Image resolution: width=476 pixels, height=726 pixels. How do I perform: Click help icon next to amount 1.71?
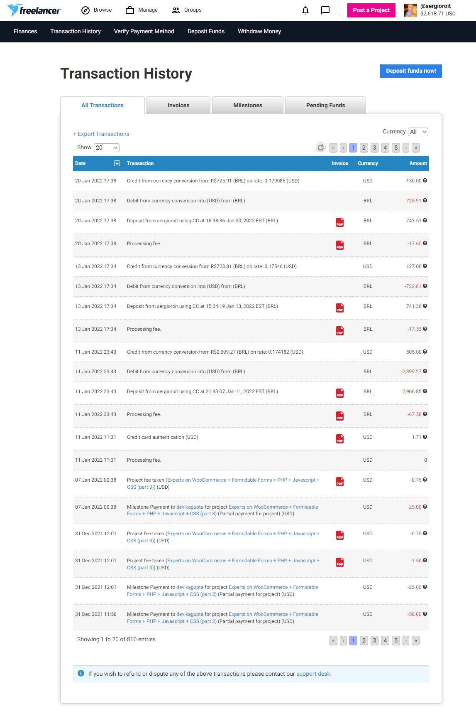click(425, 437)
